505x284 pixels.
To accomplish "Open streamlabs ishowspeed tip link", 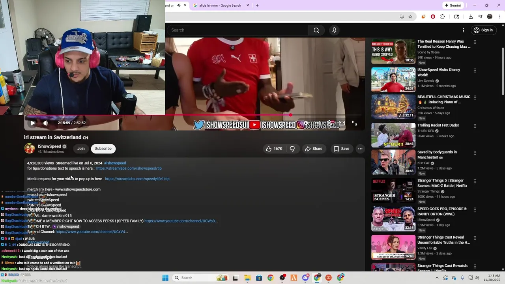I will point(129,168).
